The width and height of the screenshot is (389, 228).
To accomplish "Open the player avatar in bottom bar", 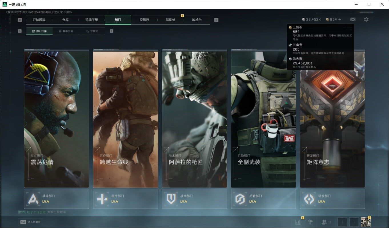I will (x=366, y=222).
